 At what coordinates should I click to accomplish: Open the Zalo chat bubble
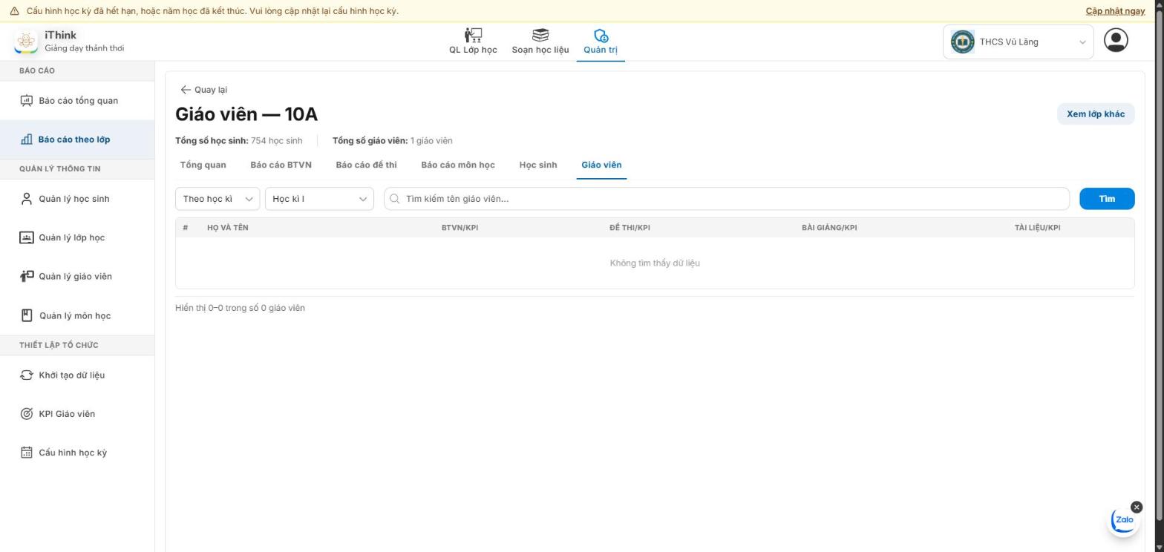tap(1123, 521)
